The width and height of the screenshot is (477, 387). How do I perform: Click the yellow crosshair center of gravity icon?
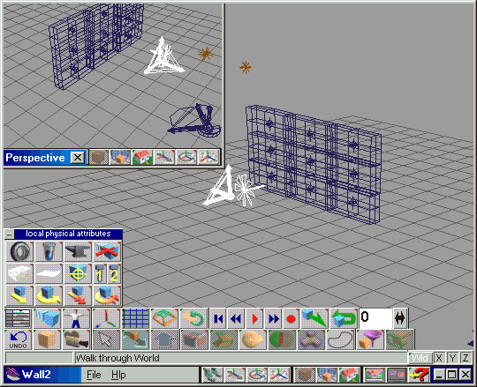click(78, 273)
